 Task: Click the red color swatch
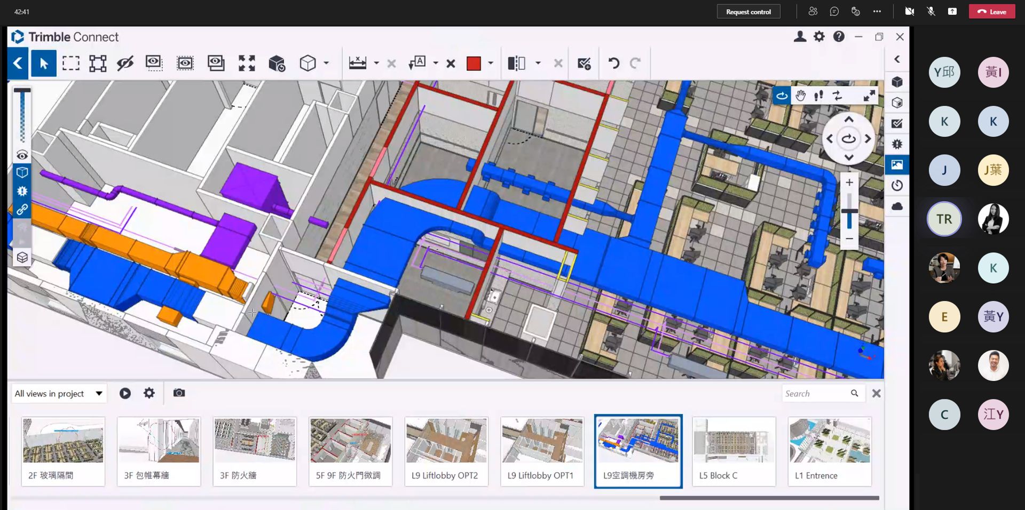click(474, 63)
